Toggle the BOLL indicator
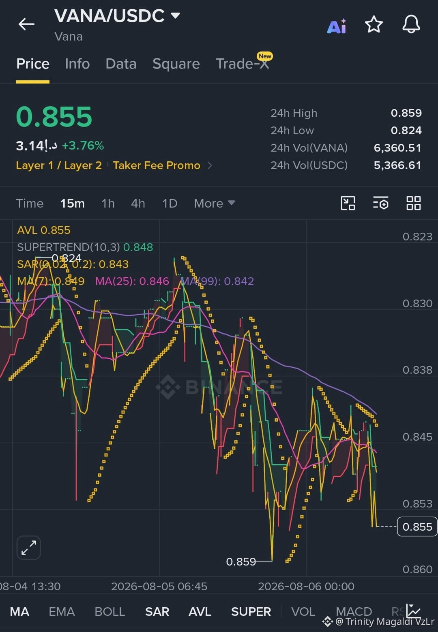 [x=109, y=611]
